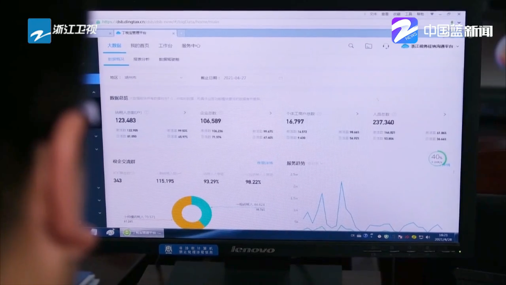Open the 服务中心 navigation tab
Image resolution: width=506 pixels, height=285 pixels.
191,46
